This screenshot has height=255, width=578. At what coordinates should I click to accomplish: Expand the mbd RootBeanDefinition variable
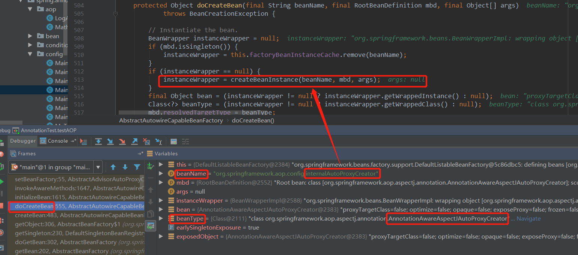[x=160, y=182]
